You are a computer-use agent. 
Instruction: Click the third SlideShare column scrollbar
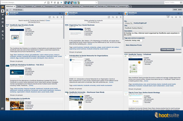(x=182, y=36)
